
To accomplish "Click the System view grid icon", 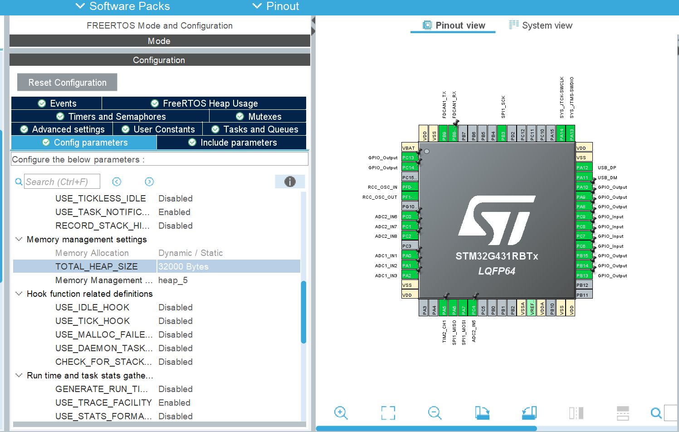I will pos(514,25).
